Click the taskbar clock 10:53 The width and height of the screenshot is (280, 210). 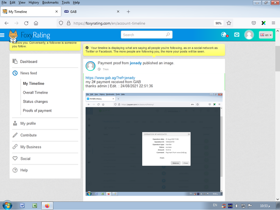[265, 206]
